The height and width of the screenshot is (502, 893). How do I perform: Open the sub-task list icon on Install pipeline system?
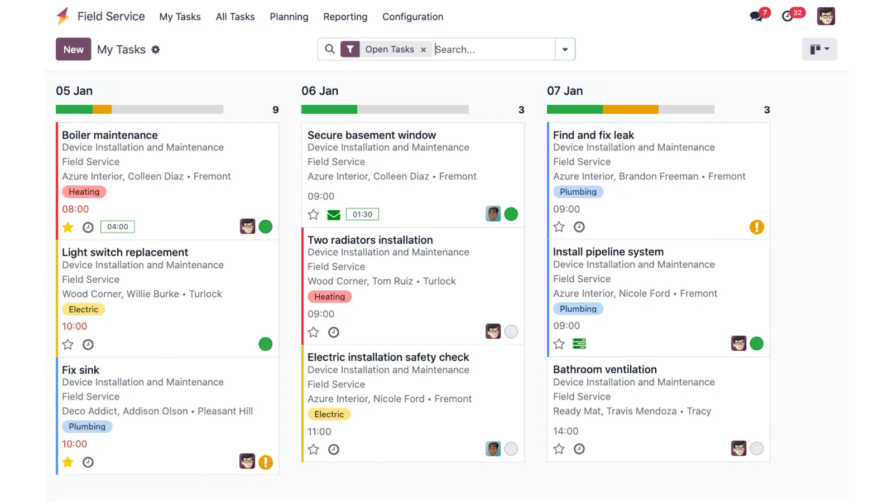[579, 344]
